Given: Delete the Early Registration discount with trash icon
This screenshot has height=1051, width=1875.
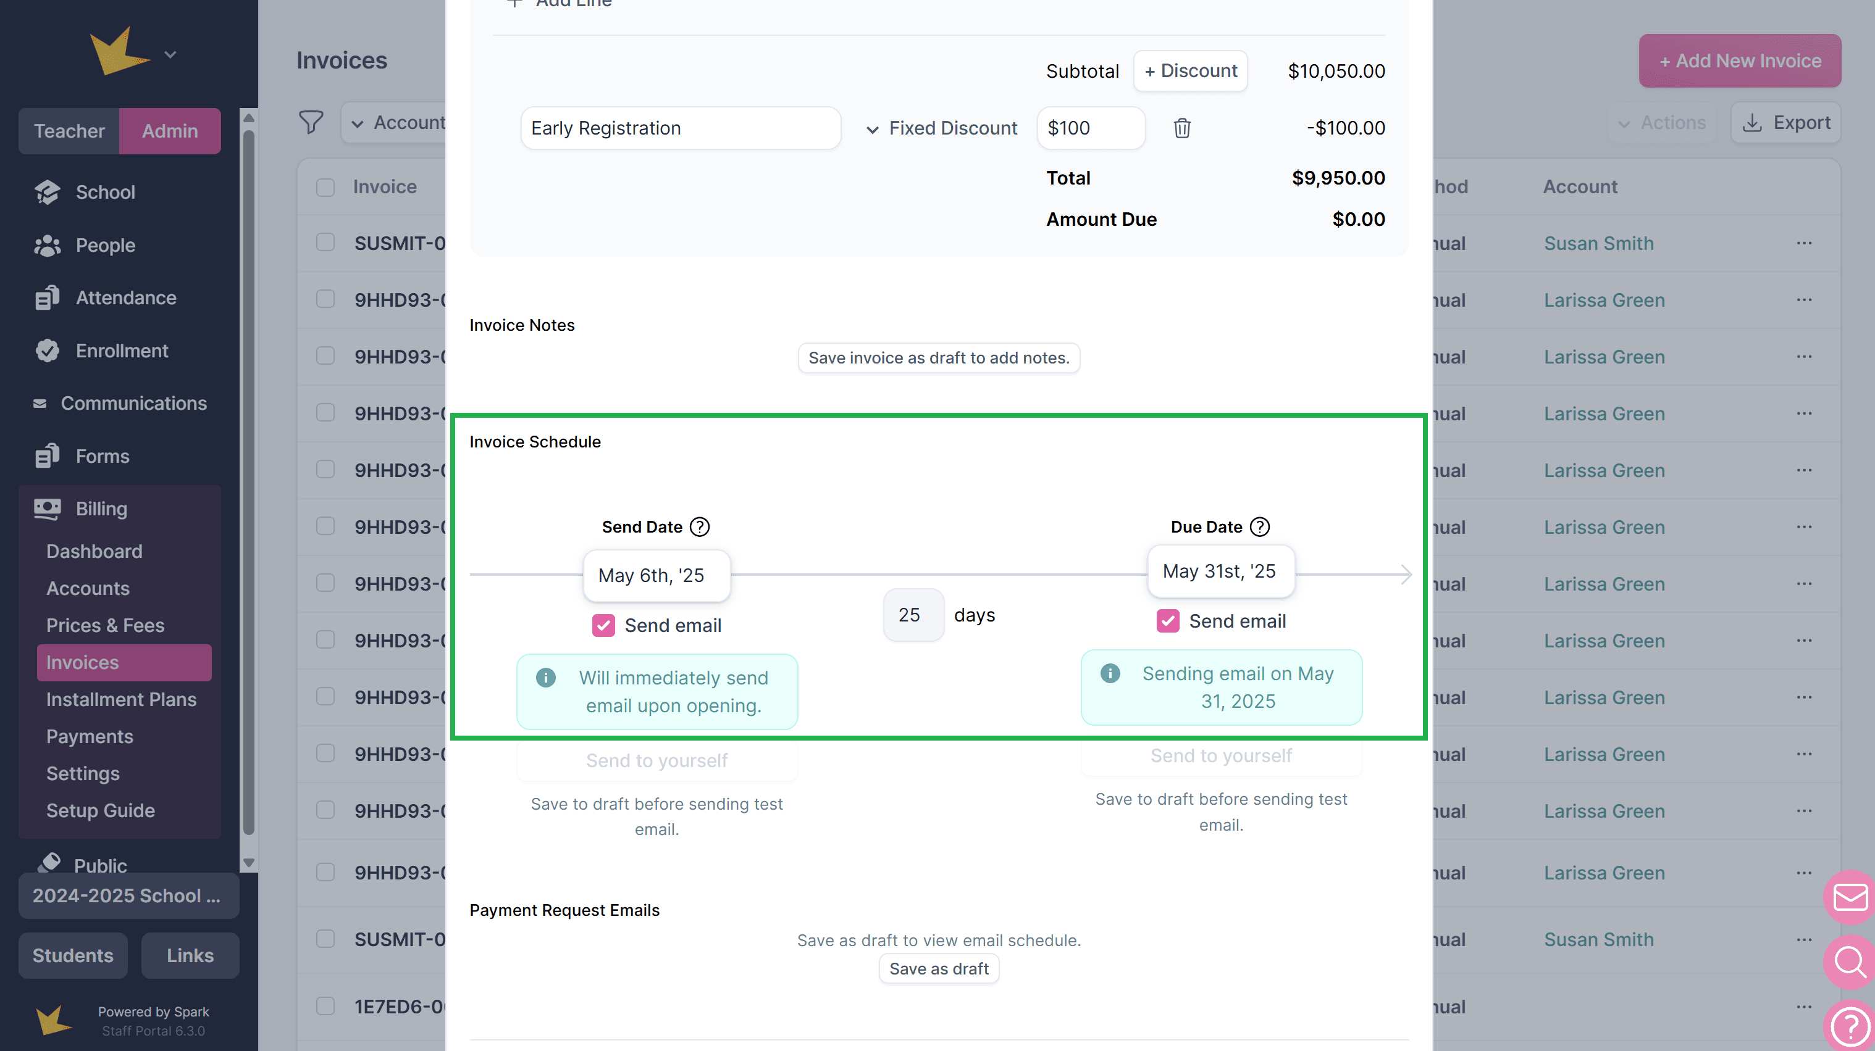Looking at the screenshot, I should (1181, 128).
